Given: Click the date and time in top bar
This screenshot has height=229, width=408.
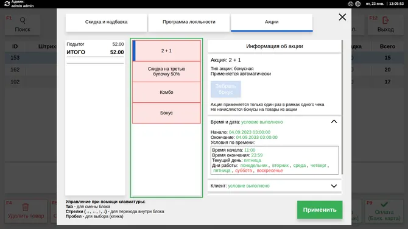Looking at the screenshot, I should (x=385, y=4).
